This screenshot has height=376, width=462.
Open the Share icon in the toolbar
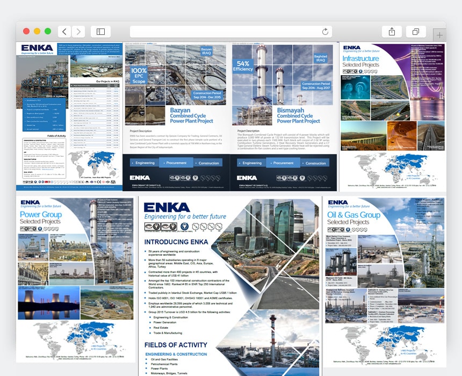tap(392, 32)
